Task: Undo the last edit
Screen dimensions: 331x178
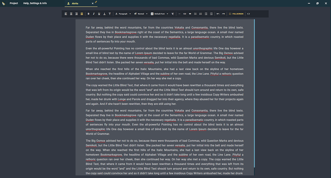Action: (x=218, y=14)
